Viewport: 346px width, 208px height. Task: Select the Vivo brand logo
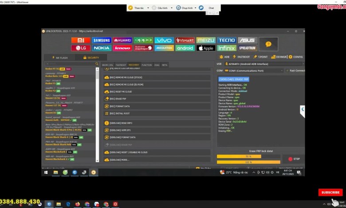coord(164,40)
